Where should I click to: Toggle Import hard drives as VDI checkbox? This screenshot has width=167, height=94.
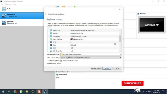(61, 61)
